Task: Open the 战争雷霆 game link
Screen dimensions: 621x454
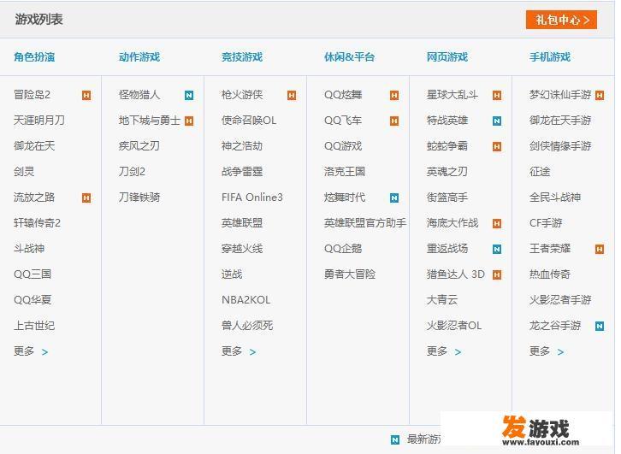Action: coord(241,172)
